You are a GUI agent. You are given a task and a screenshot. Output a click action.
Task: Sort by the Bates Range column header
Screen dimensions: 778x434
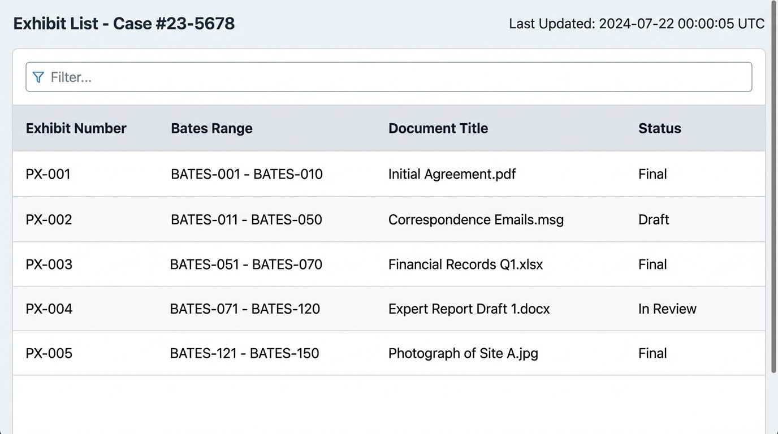211,128
